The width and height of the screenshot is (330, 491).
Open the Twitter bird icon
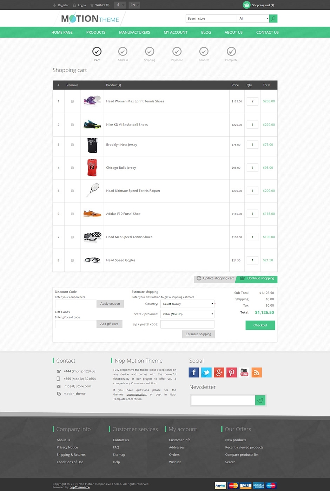point(206,372)
